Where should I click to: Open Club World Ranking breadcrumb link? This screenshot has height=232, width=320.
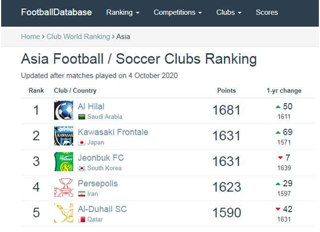point(79,37)
